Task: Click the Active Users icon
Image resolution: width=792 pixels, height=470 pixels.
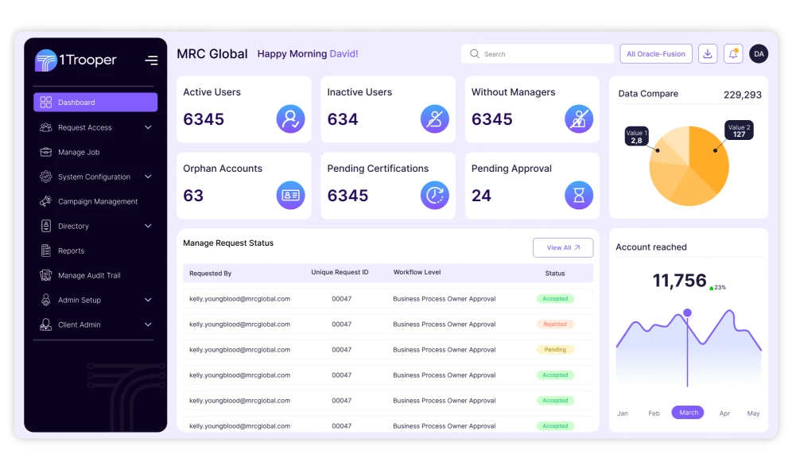Action: point(290,119)
